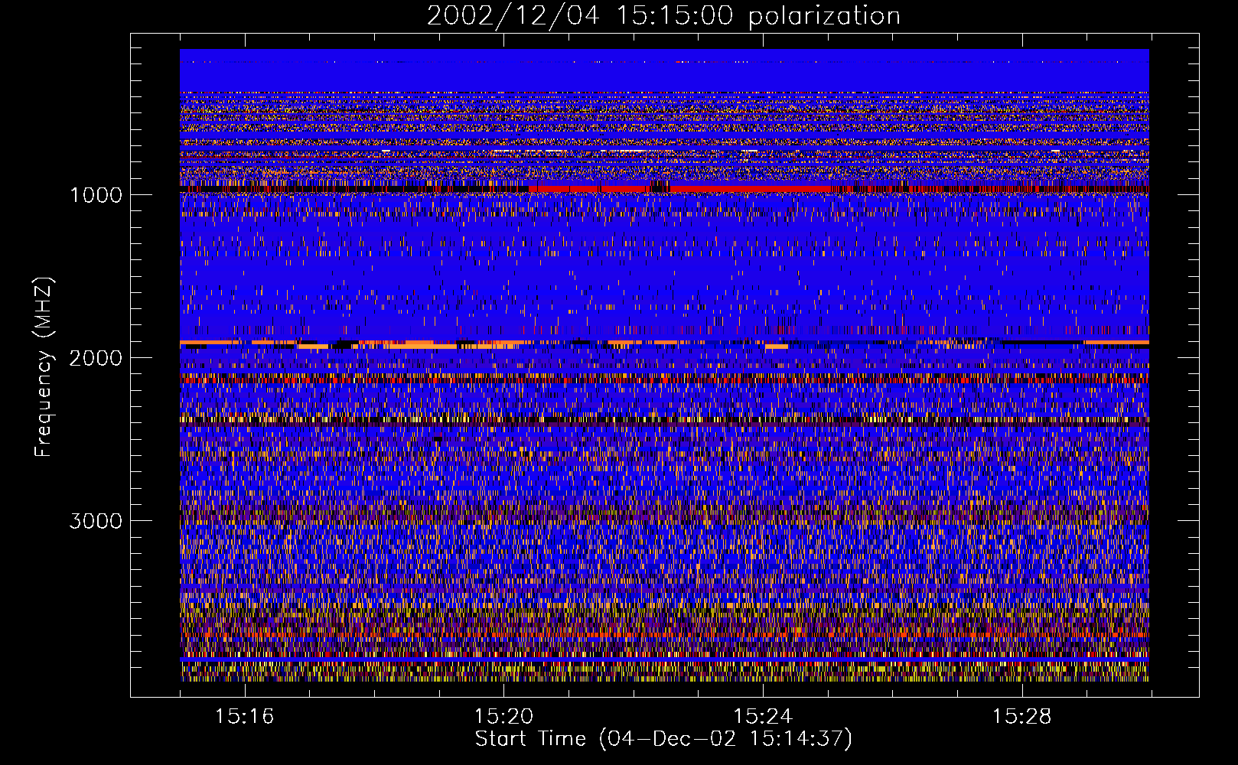1238x765 pixels.
Task: Click the plot title "2002/12/04 15:15:00 polarization"
Action: (663, 16)
